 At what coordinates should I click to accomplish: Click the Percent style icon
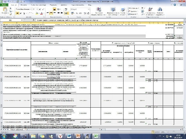77,13
